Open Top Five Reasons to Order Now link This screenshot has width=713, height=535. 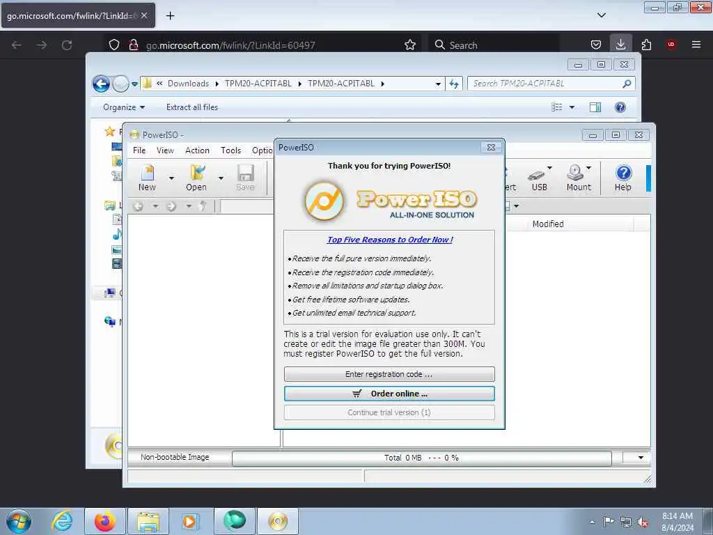(390, 240)
